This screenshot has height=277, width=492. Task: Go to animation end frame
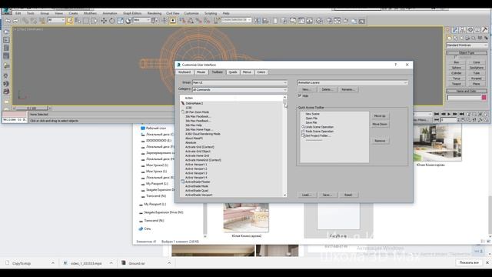(461, 114)
